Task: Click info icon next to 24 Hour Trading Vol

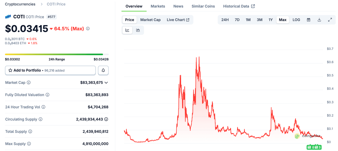Action: point(43,107)
